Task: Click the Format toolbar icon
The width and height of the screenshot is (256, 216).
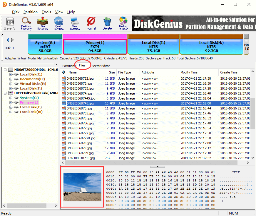Action: [x=91, y=23]
